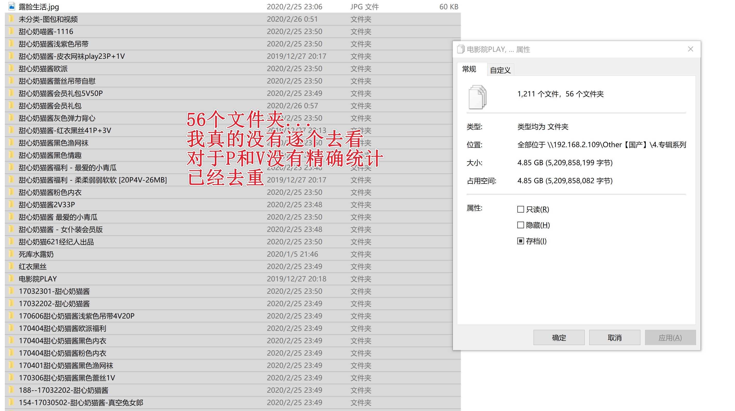Viewport: 735px width, 411px height.
Task: Click folder icon of 甜心奶猫酱黑色情趣
Action: [x=12, y=155]
